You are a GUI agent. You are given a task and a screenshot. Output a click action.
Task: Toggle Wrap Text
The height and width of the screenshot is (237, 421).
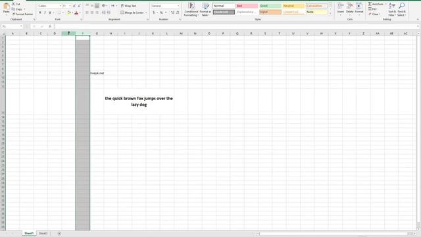tap(128, 6)
